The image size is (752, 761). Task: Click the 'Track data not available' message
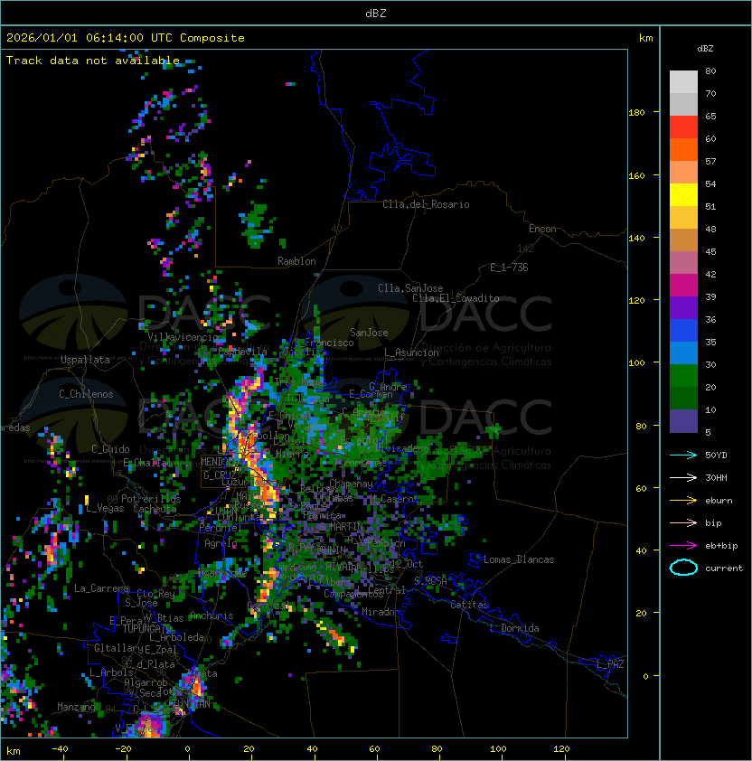93,61
